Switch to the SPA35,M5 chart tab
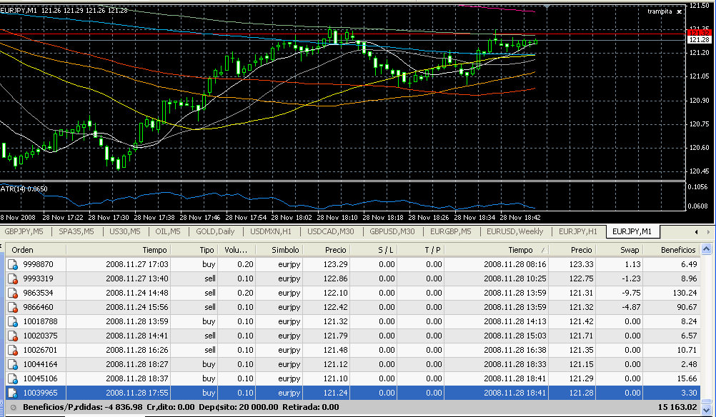Viewport: 716px width, 417px height. pyautogui.click(x=76, y=231)
